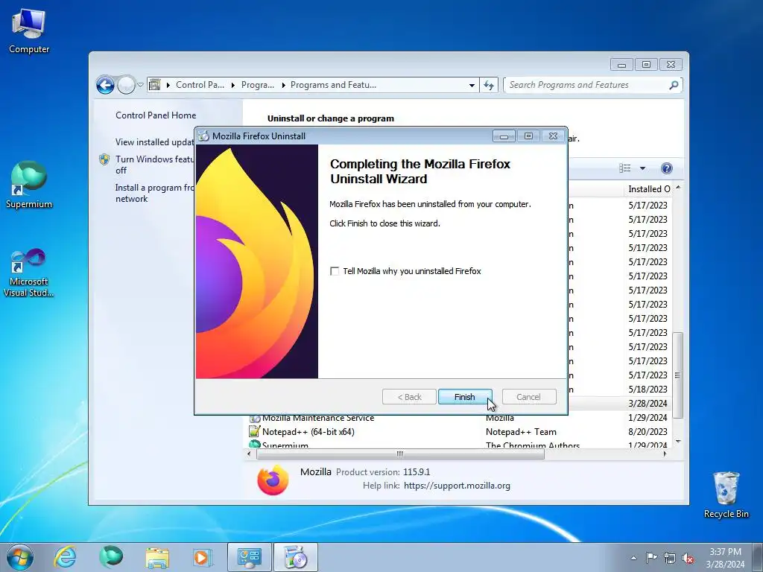This screenshot has height=572, width=763.
Task: Open the Windows Start menu
Action: pyautogui.click(x=19, y=557)
